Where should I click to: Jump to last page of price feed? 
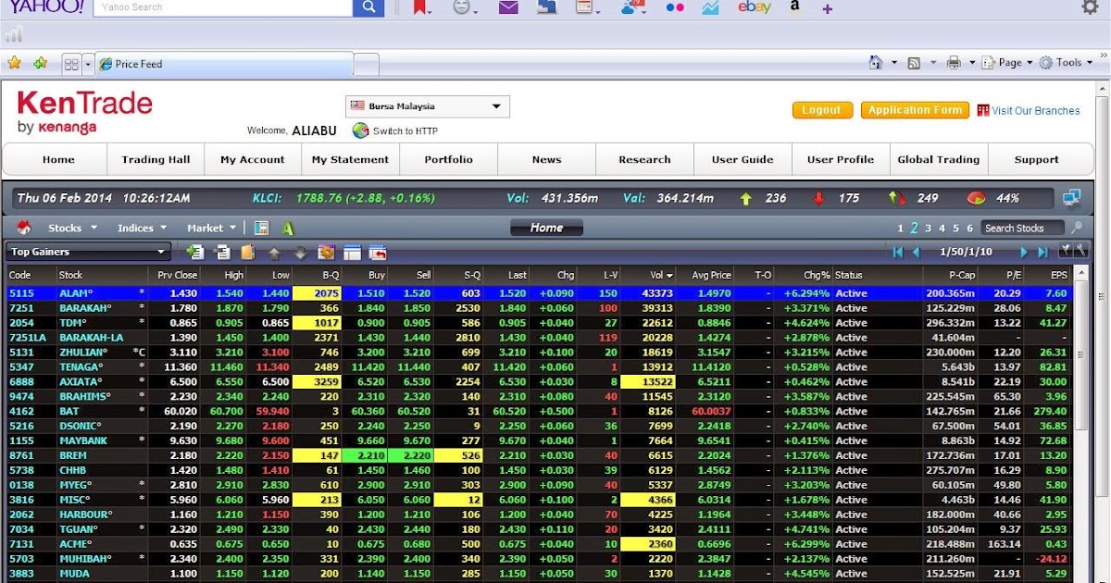point(1042,252)
